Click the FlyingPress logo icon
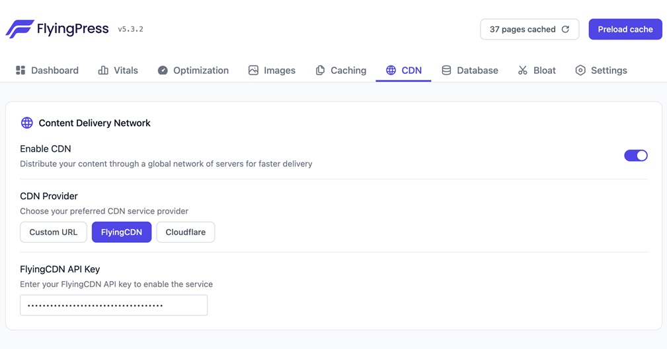This screenshot has width=667, height=349. tap(20, 29)
